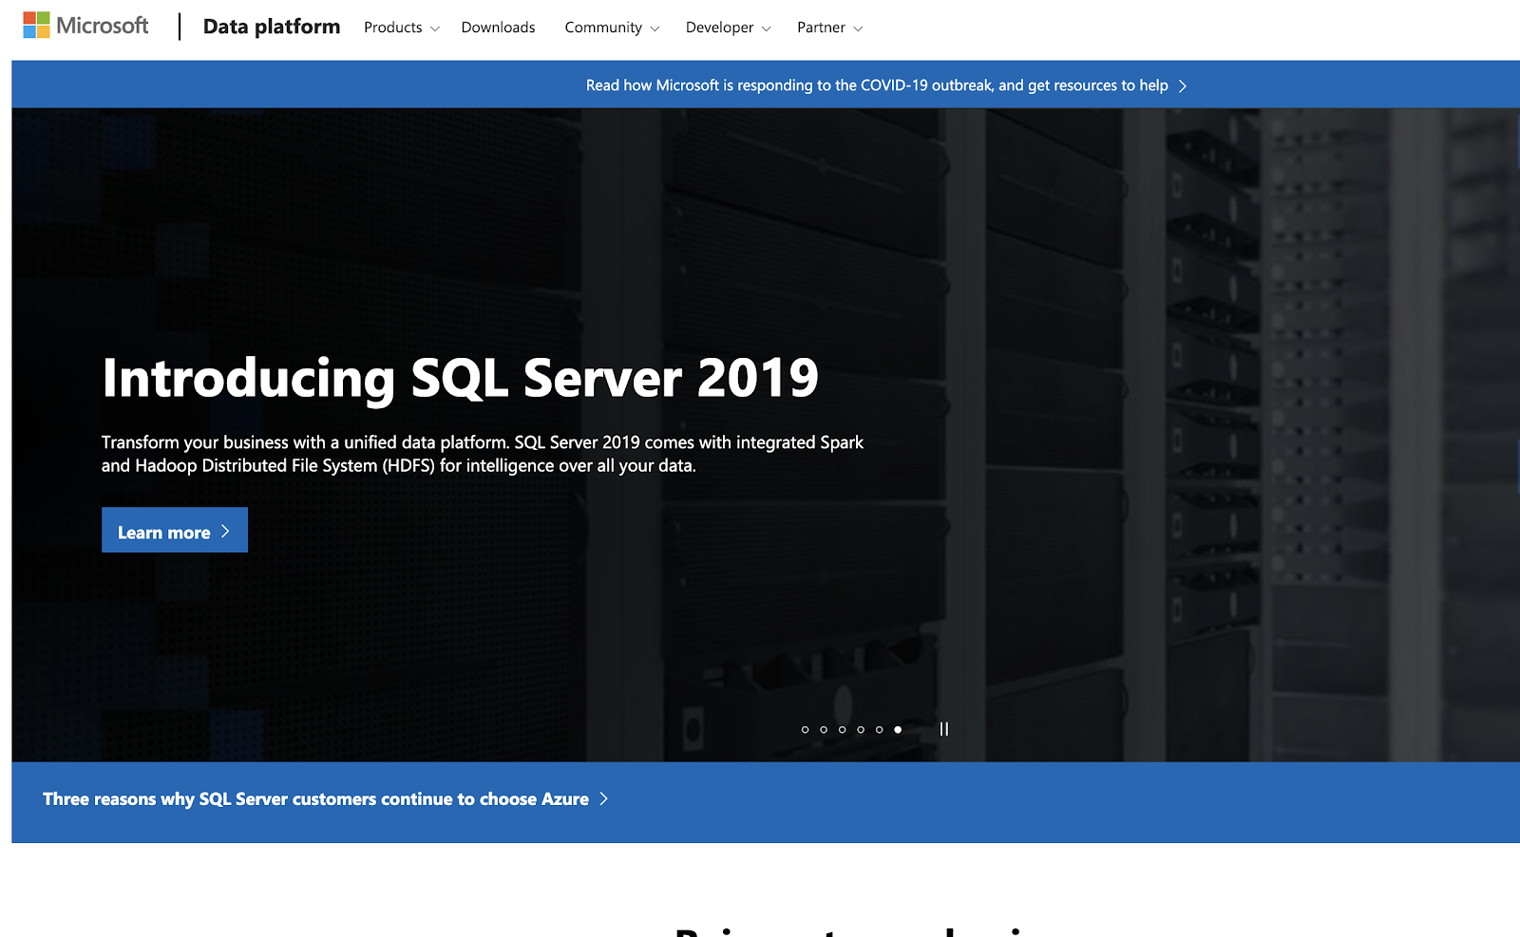Select the sixth, filled carousel slide dot
The width and height of the screenshot is (1520, 937).
coord(898,729)
